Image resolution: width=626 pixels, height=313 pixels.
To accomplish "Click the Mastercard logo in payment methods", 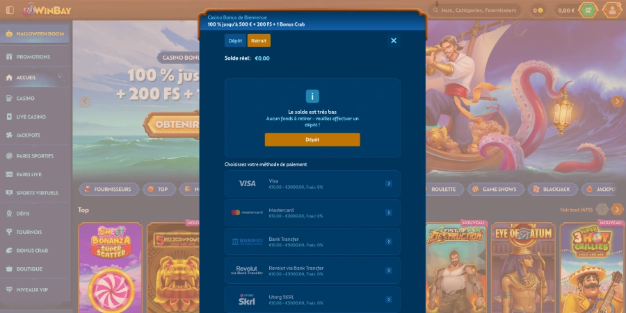I will [247, 212].
